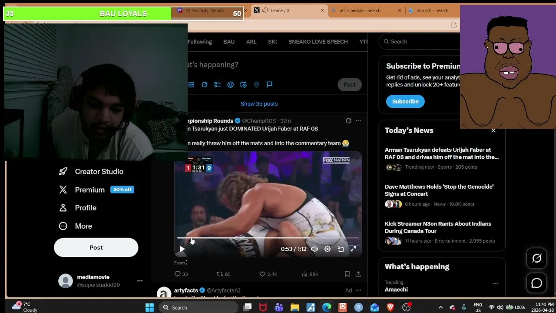Open the More menu in sidebar
Image resolution: width=556 pixels, height=313 pixels.
pos(76,226)
